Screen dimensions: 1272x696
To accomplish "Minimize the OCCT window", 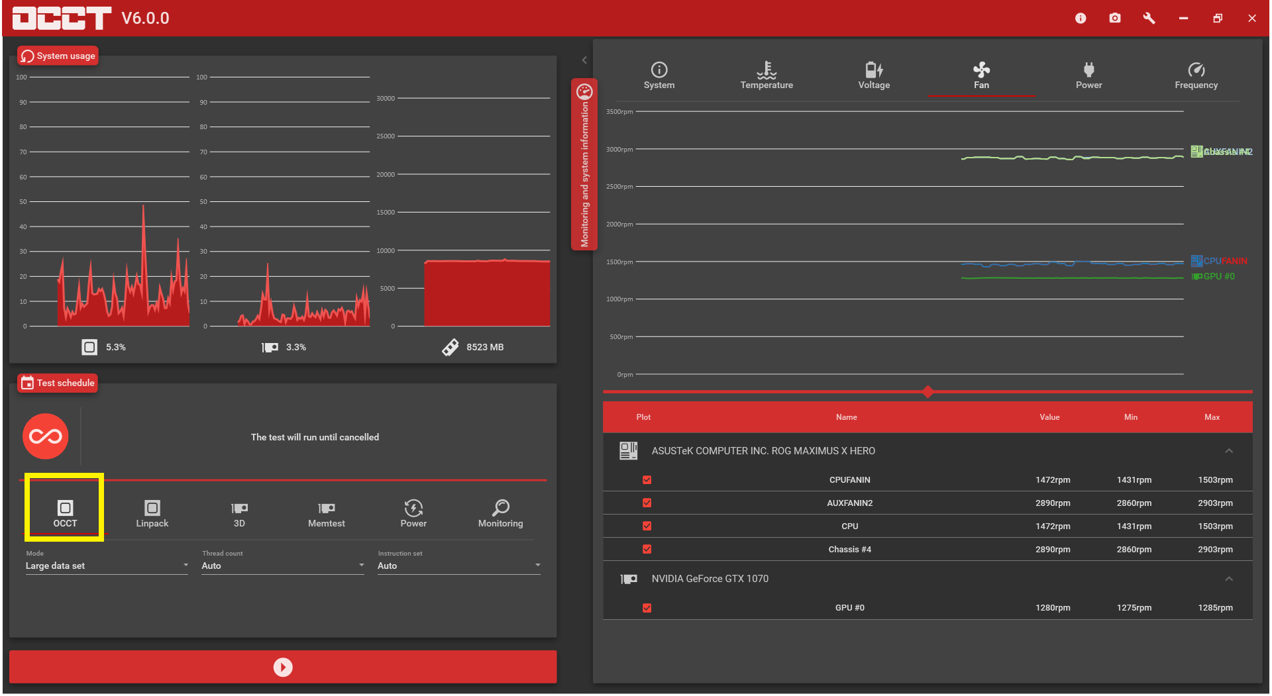I will (x=1183, y=19).
